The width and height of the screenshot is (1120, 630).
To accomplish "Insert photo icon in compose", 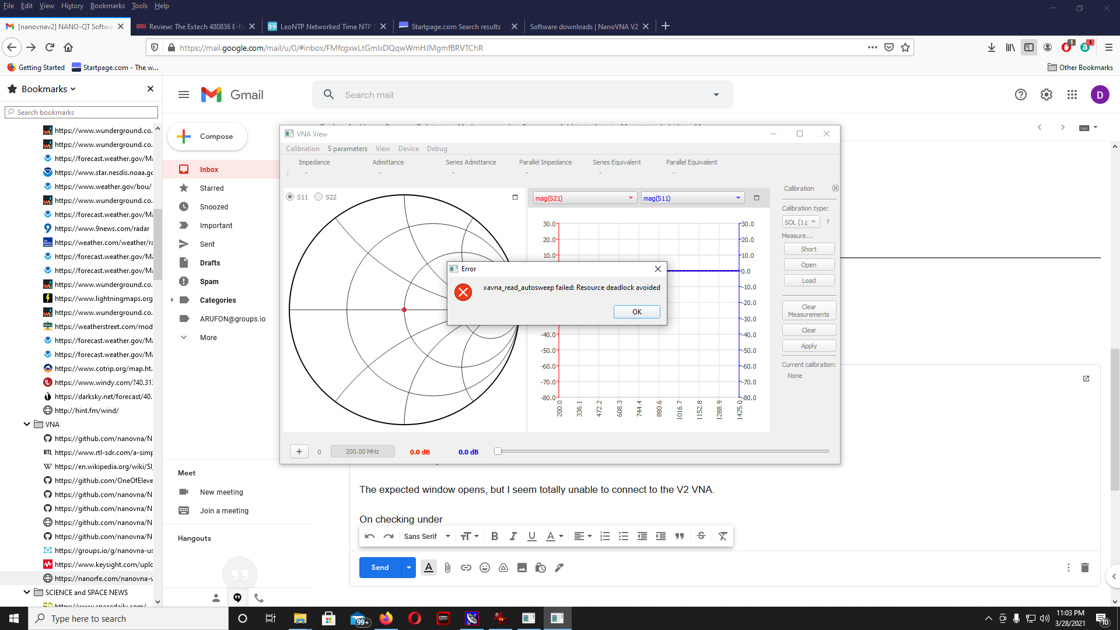I will [522, 568].
